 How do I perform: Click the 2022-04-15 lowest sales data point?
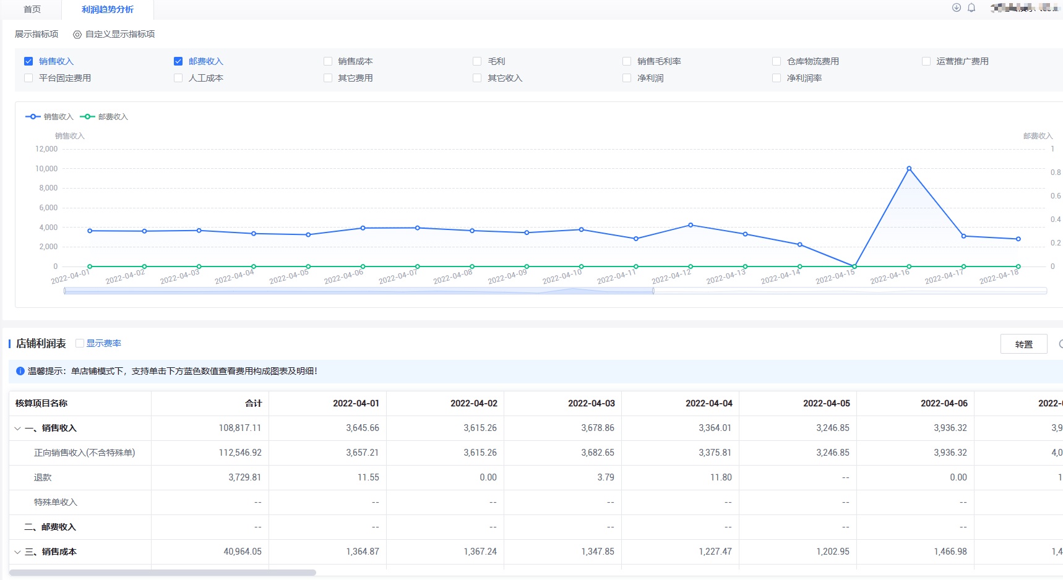coord(854,267)
